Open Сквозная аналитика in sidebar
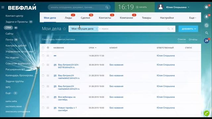 (18, 63)
